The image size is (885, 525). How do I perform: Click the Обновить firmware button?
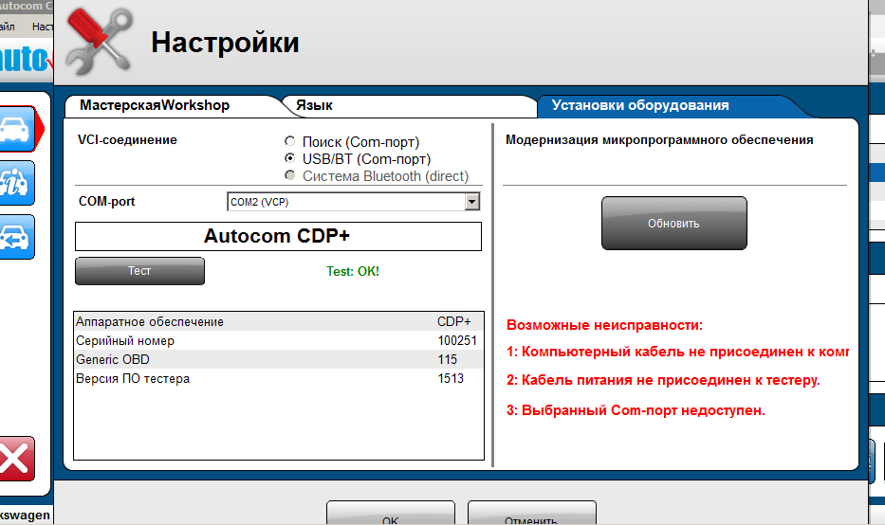click(x=673, y=224)
